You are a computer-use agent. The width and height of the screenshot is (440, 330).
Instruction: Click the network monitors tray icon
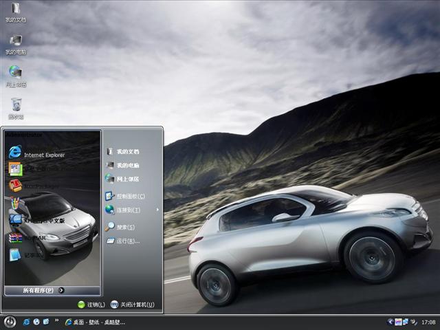click(x=406, y=322)
